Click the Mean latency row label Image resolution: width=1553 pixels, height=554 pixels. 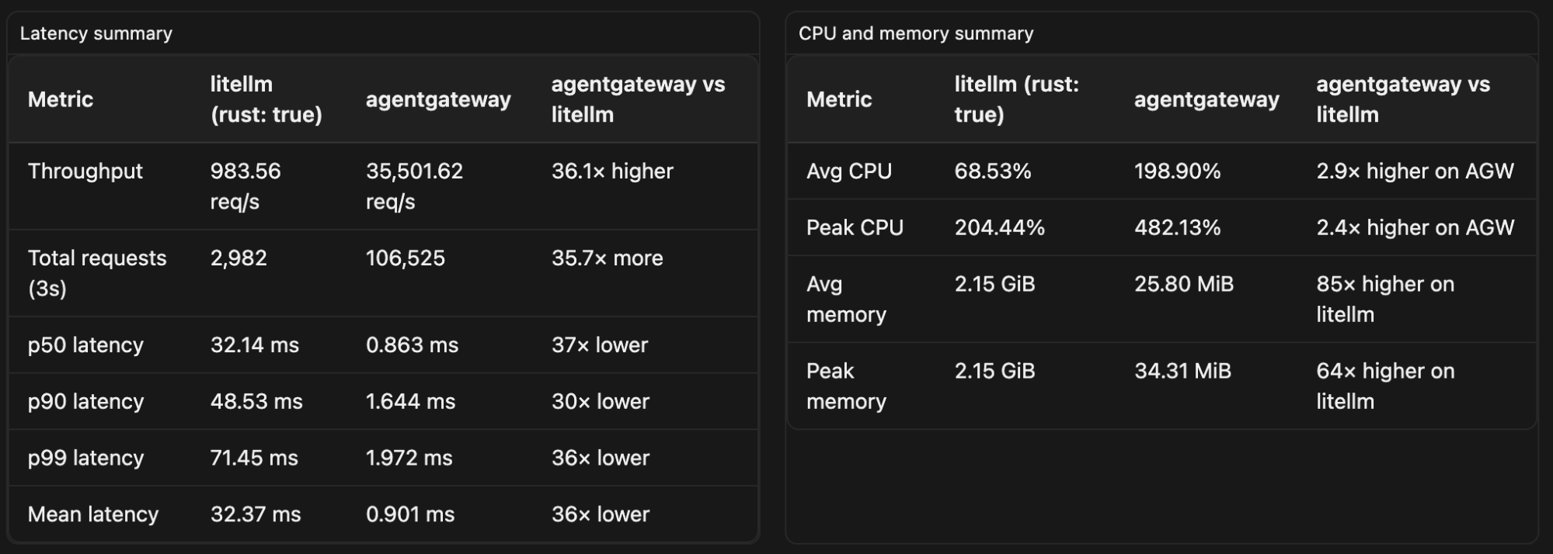click(93, 514)
